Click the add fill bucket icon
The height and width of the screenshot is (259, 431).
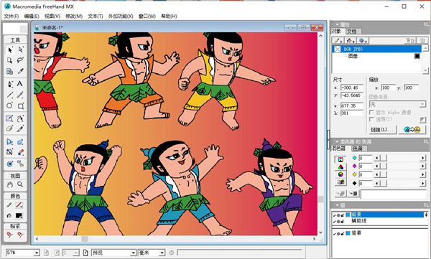pos(351,41)
